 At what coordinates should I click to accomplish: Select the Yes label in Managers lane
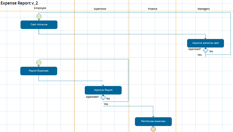pyautogui.click(x=199, y=55)
